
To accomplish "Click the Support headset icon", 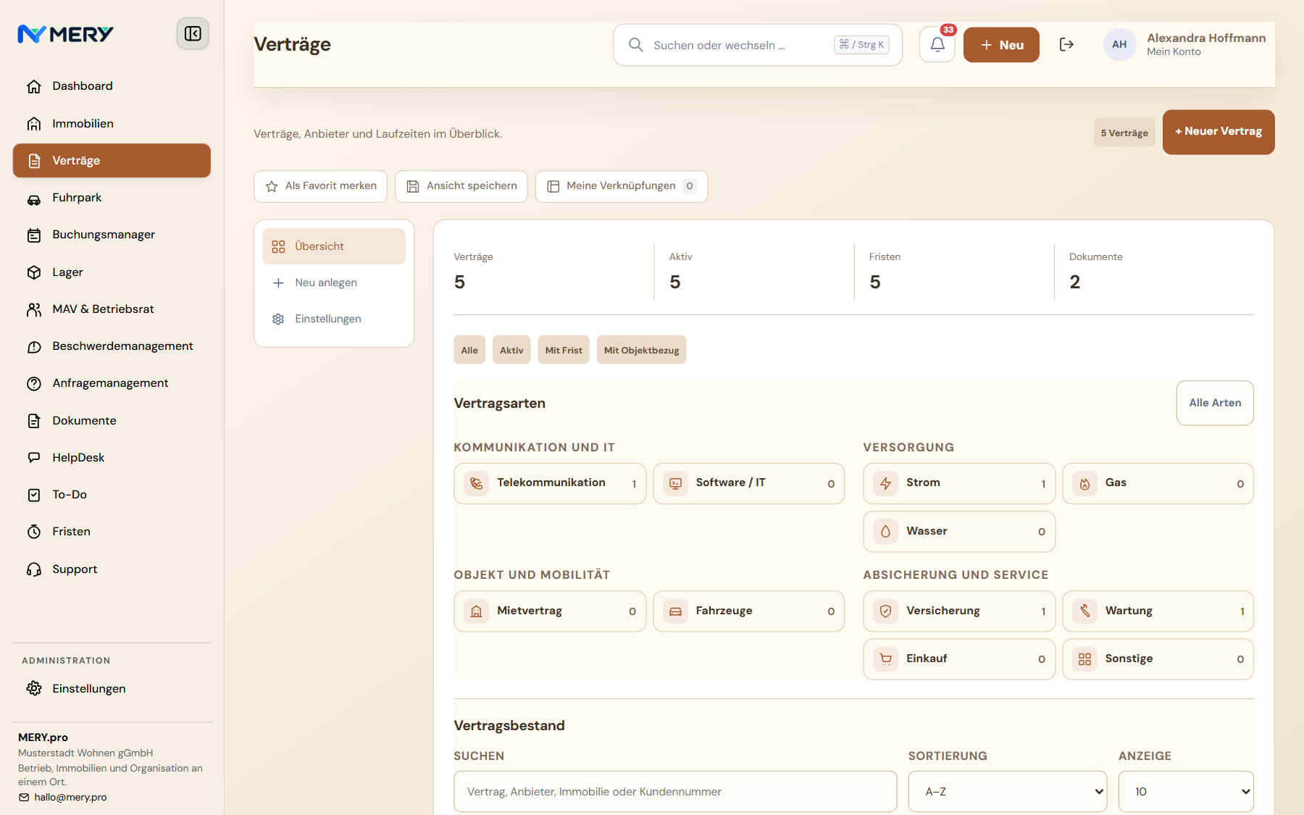I will pyautogui.click(x=34, y=569).
